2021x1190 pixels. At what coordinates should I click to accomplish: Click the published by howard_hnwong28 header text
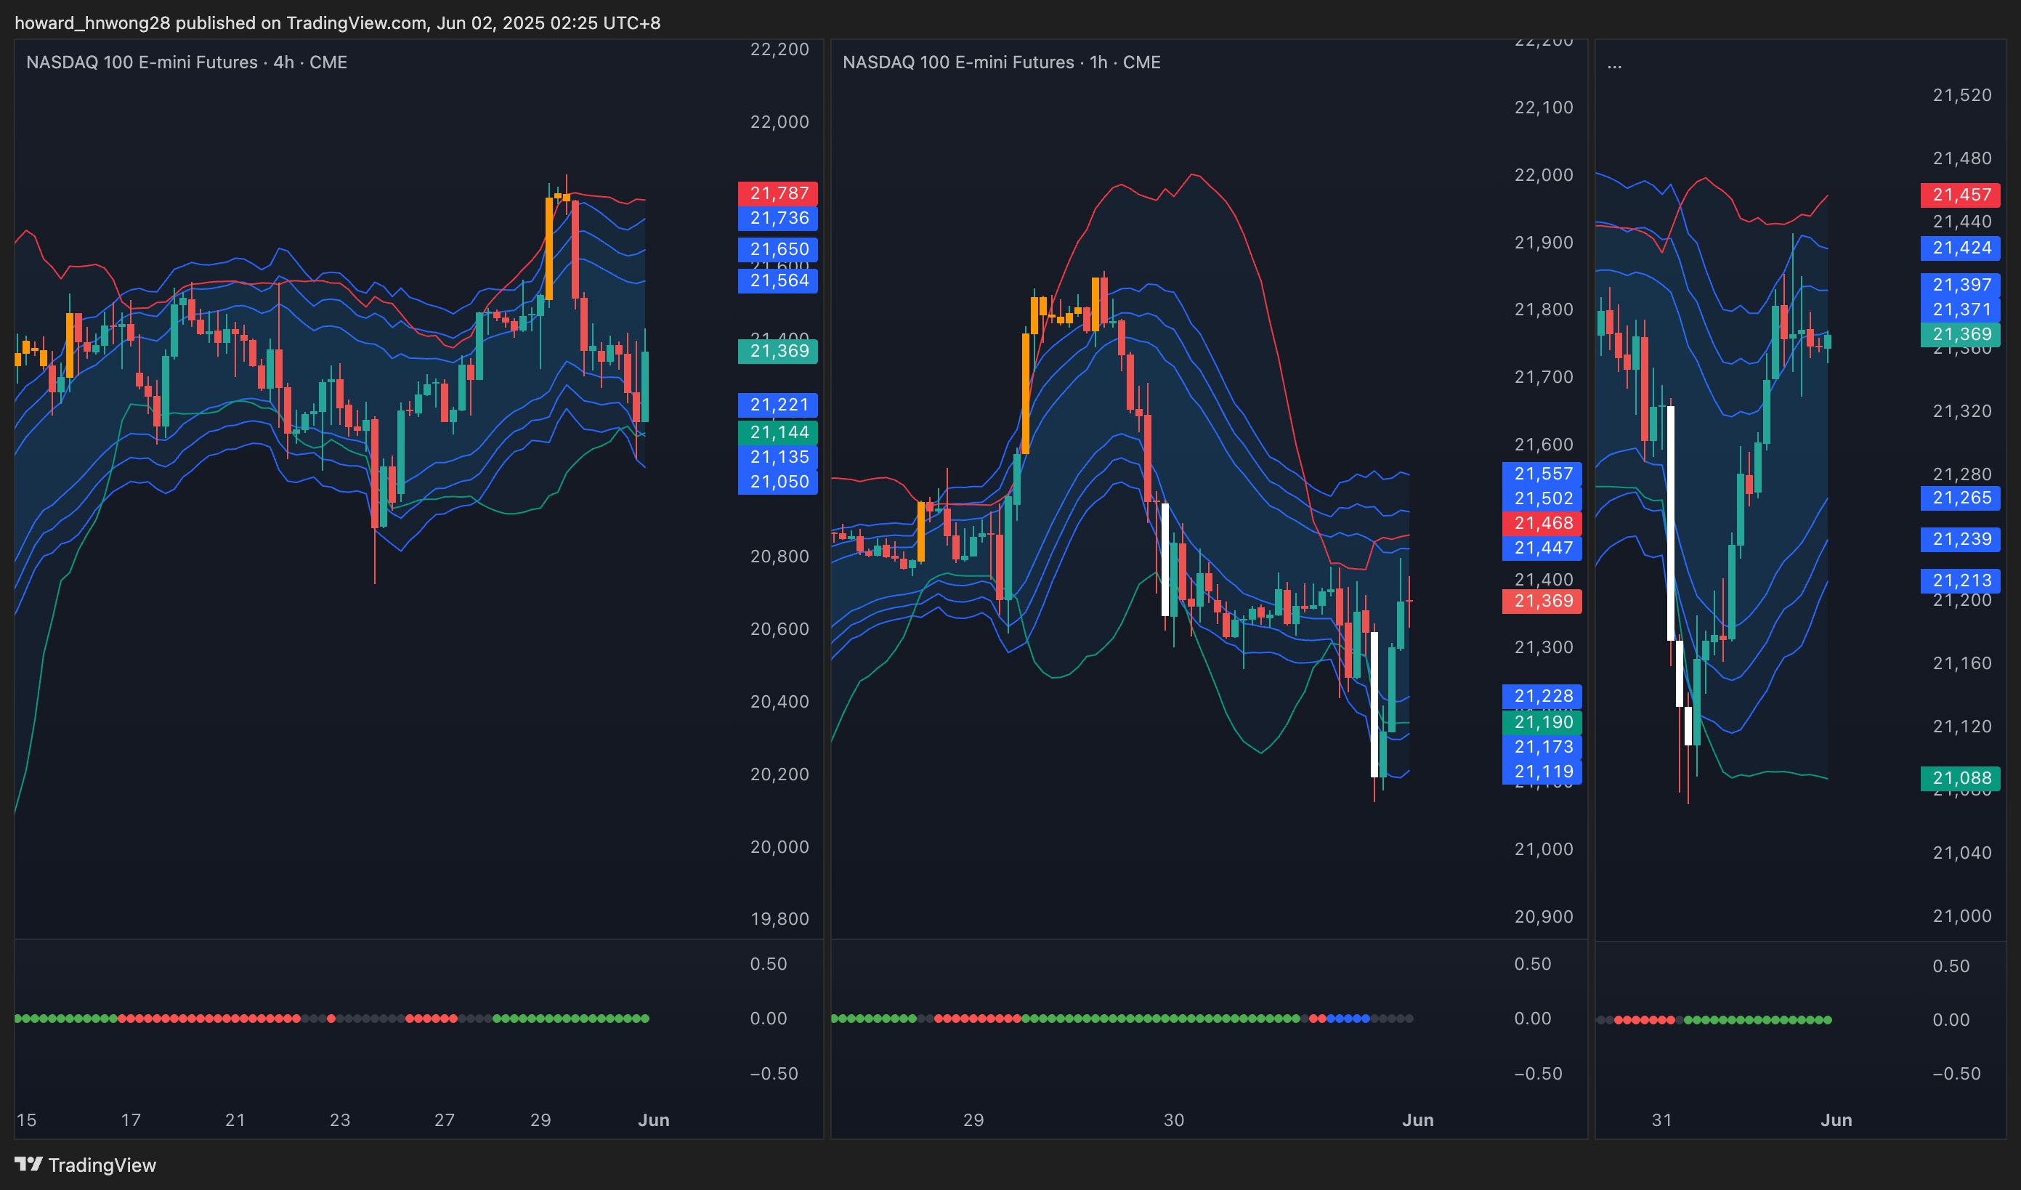point(337,23)
